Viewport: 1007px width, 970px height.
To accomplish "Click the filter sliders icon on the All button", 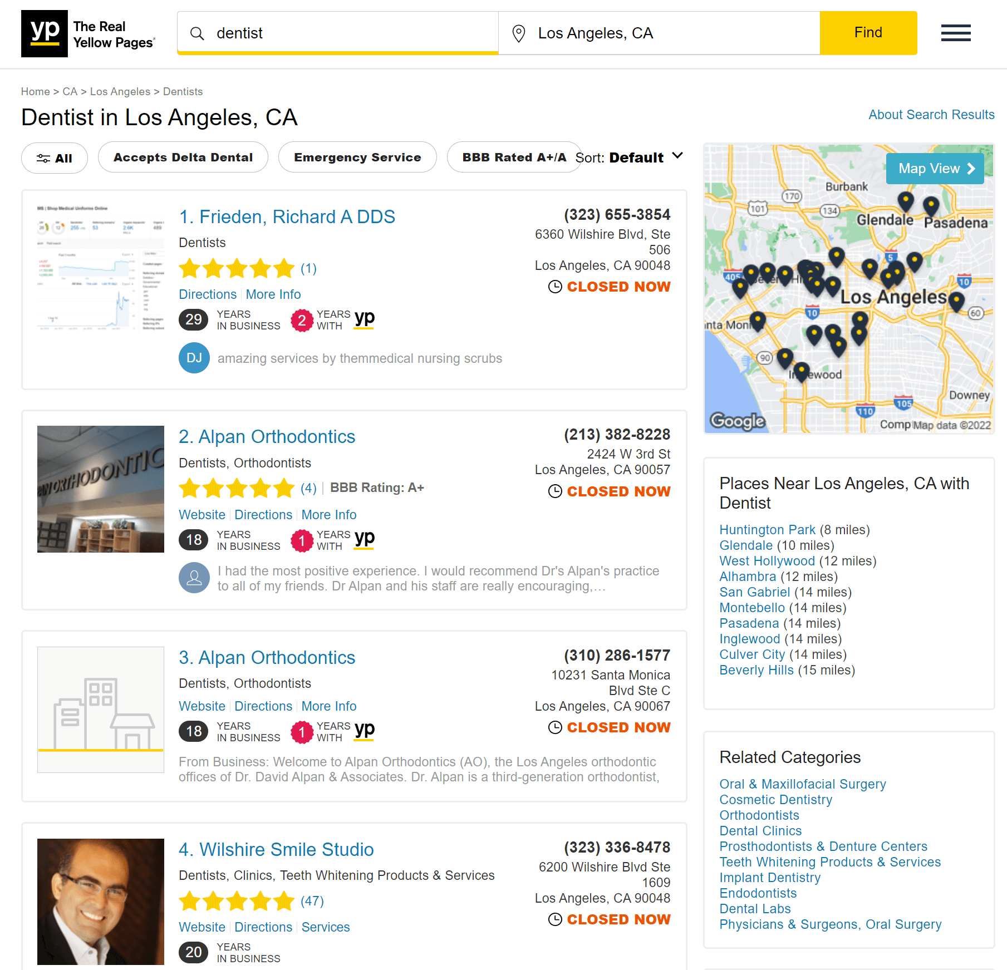I will coord(43,158).
